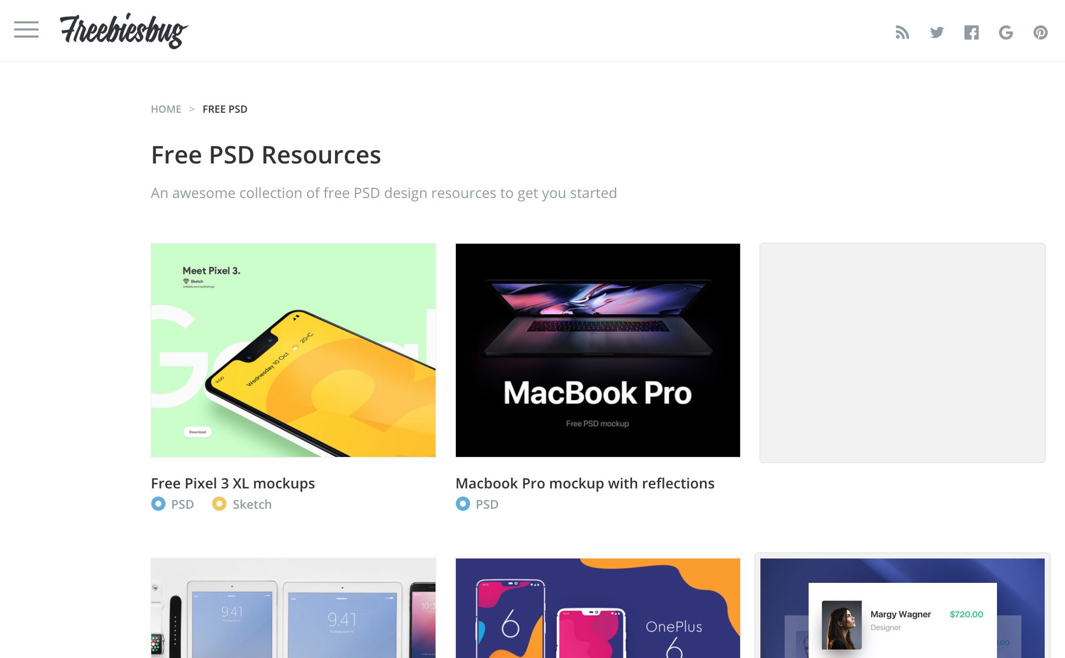Open Google social link

coord(1006,31)
